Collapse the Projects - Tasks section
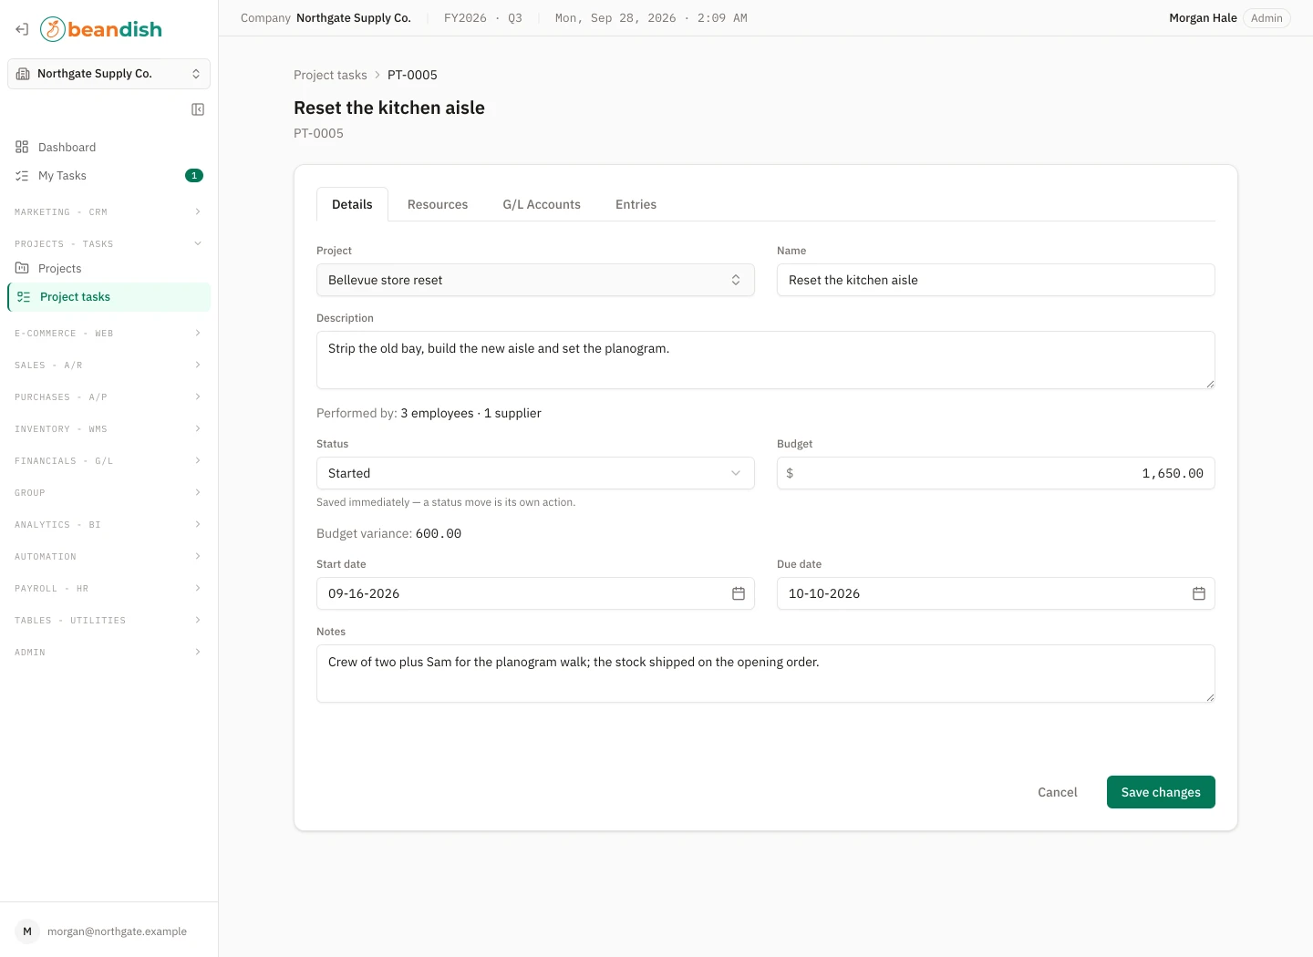1313x957 pixels. 109,244
